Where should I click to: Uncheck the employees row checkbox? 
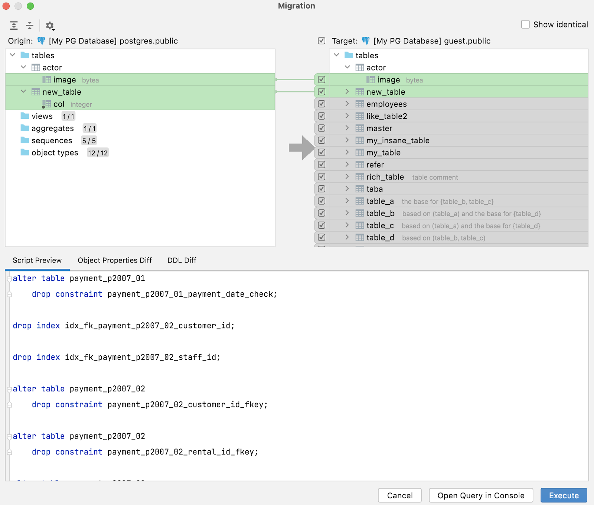click(322, 104)
